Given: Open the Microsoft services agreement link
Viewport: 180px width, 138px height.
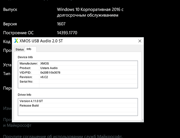Looking at the screenshot, I should click(63, 136).
